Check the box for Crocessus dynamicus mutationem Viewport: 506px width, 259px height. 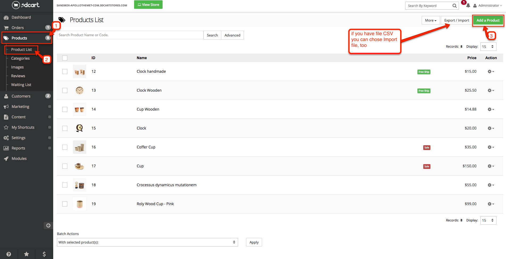tap(65, 185)
